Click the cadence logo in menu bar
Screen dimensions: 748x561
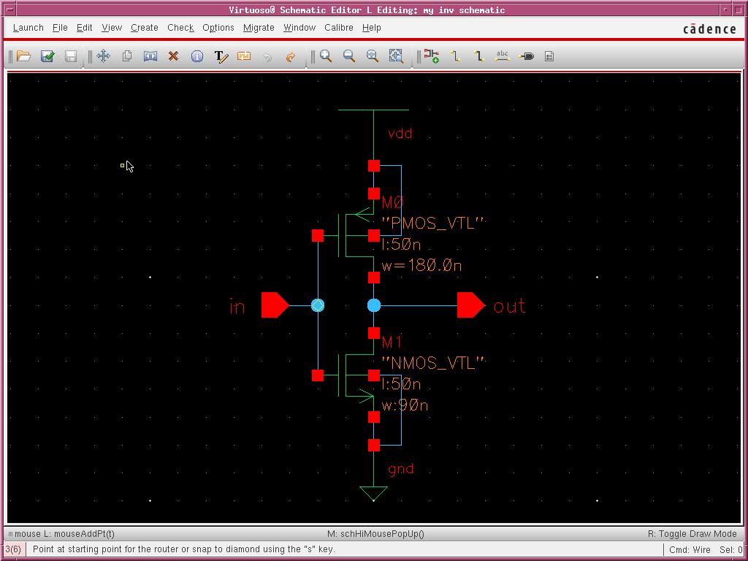(710, 29)
